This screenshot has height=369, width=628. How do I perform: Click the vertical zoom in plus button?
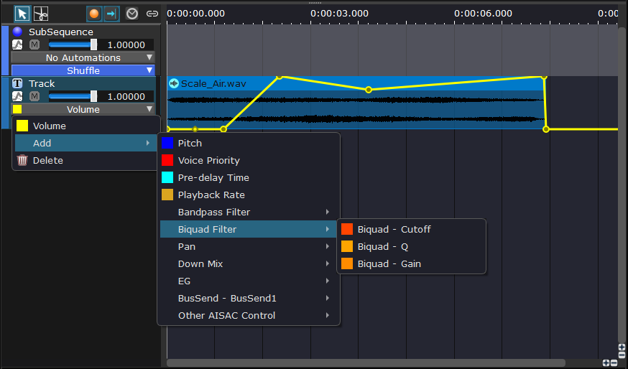pos(622,347)
